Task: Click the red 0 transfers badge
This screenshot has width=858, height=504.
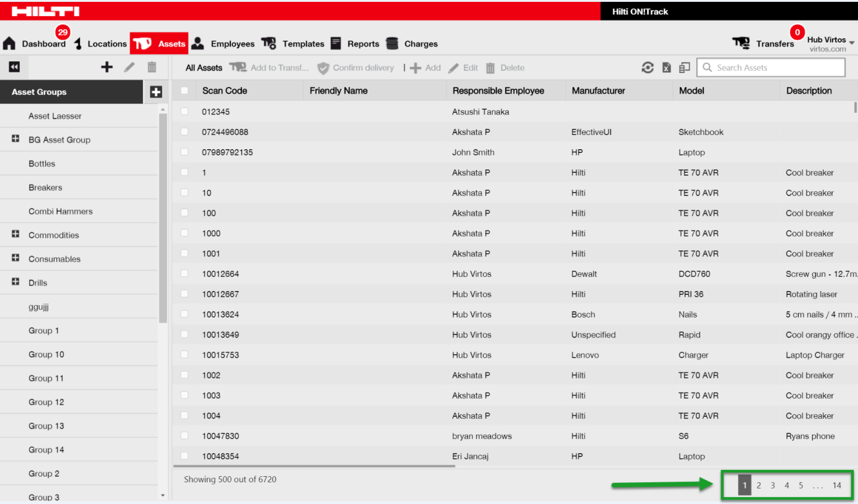Action: [797, 32]
